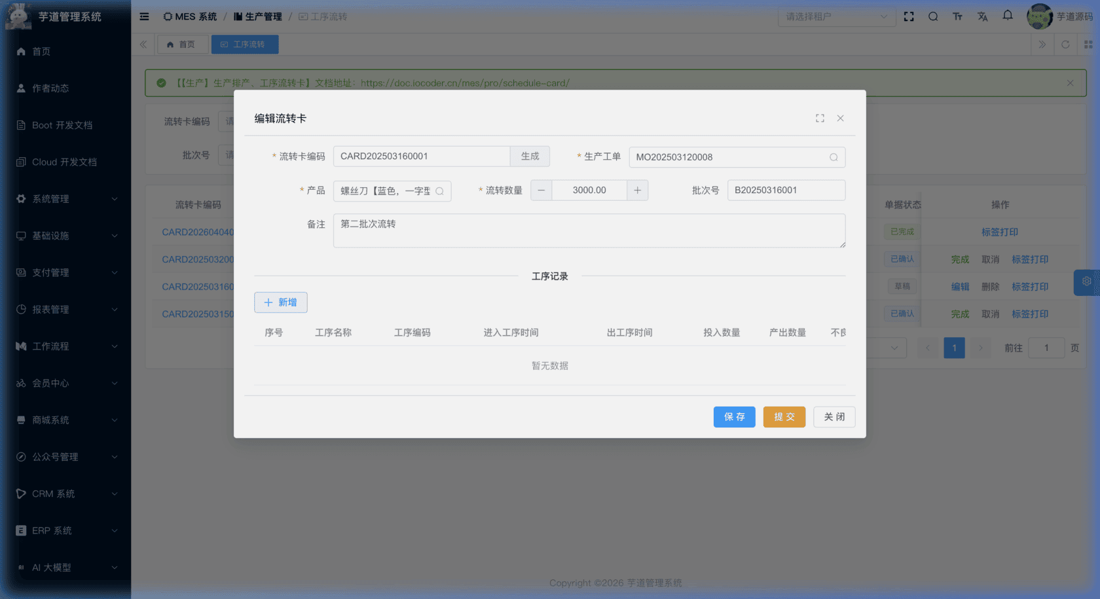The image size is (1100, 599).
Task: Click search icon in 生产工单 field
Action: click(834, 157)
